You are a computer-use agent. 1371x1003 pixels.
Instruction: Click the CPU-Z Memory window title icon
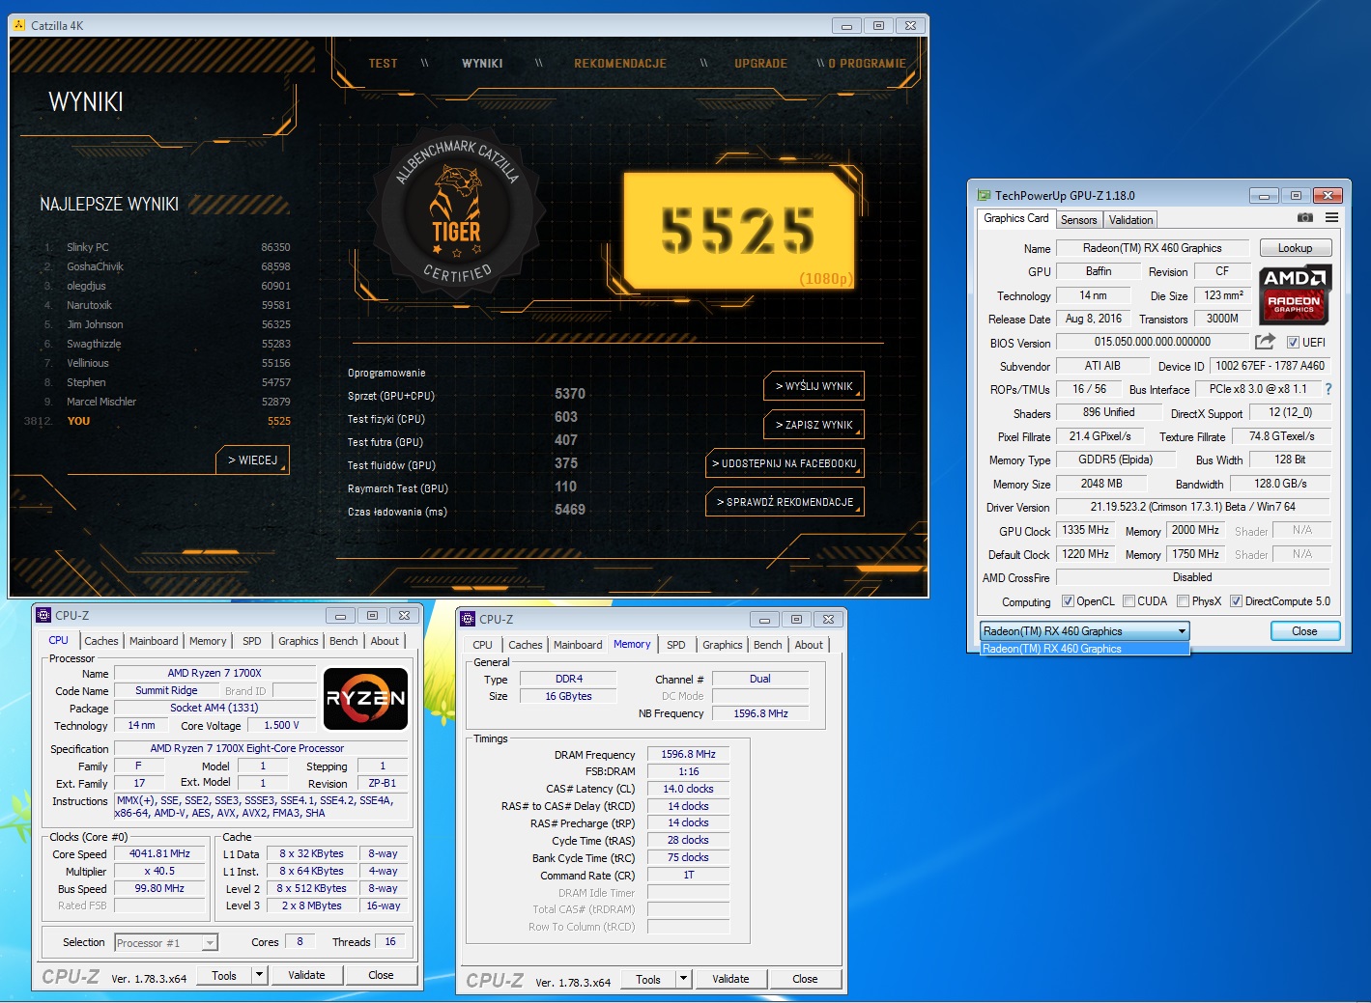point(468,619)
